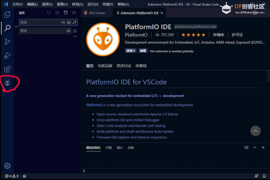Open the 编辑(E) menu

tap(32, 4)
